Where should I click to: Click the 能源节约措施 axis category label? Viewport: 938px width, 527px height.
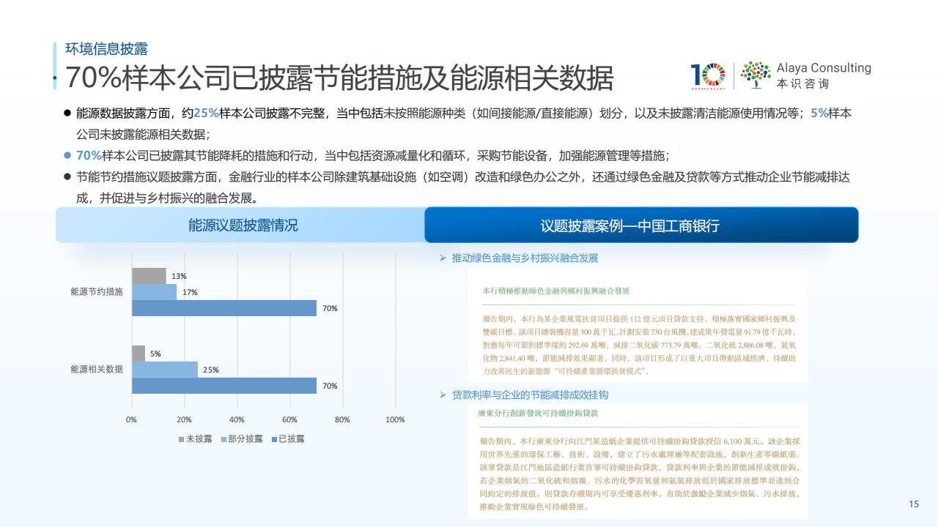(97, 291)
